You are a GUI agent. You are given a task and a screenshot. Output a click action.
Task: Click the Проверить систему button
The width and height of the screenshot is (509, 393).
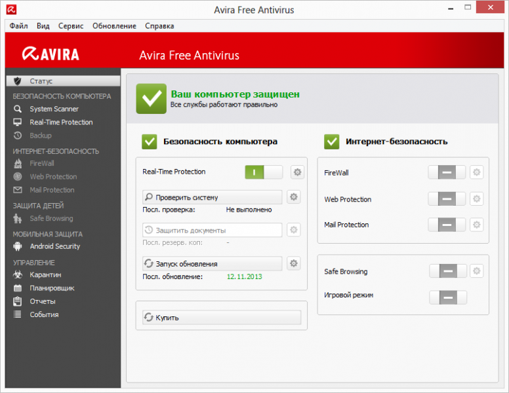pos(213,197)
